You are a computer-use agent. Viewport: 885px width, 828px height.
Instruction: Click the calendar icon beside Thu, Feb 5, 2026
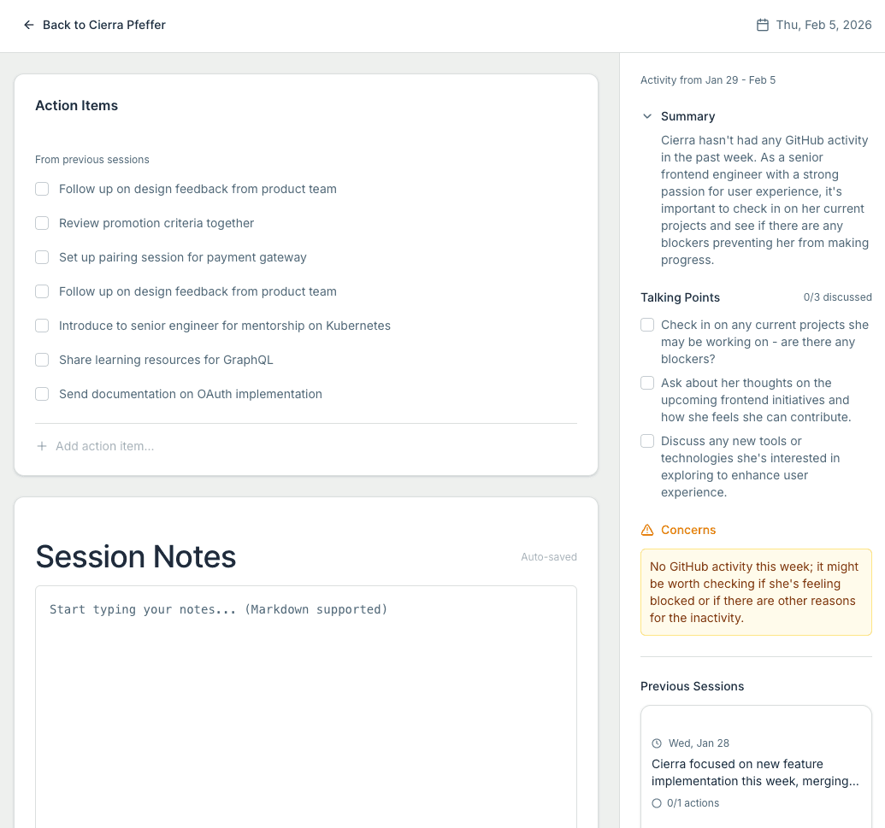[760, 25]
